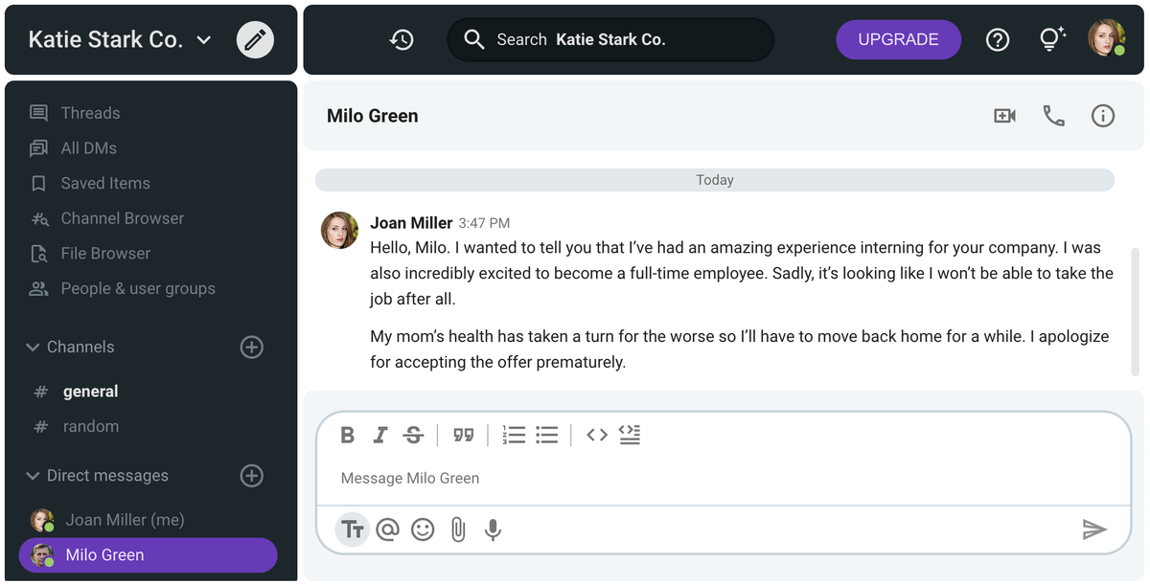Open Help with the question mark icon

pyautogui.click(x=998, y=39)
